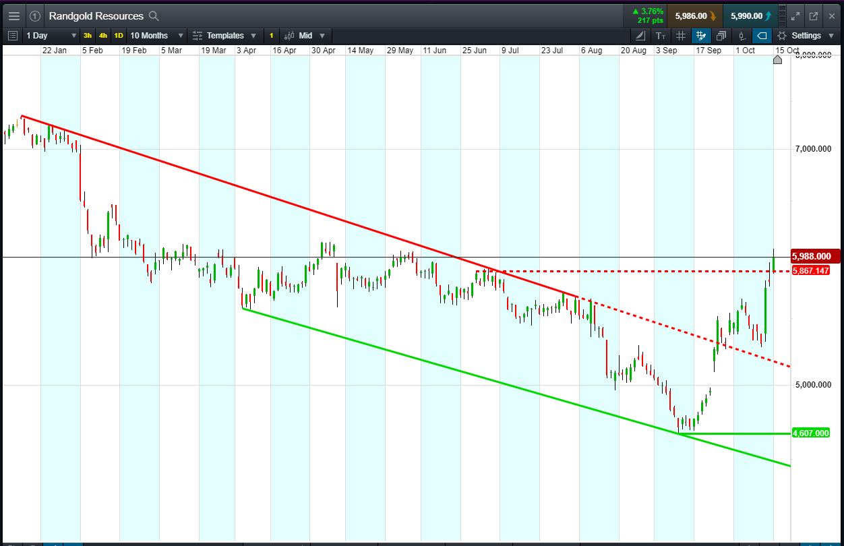
Task: Click the buy price 5,990.00 button
Action: (750, 16)
